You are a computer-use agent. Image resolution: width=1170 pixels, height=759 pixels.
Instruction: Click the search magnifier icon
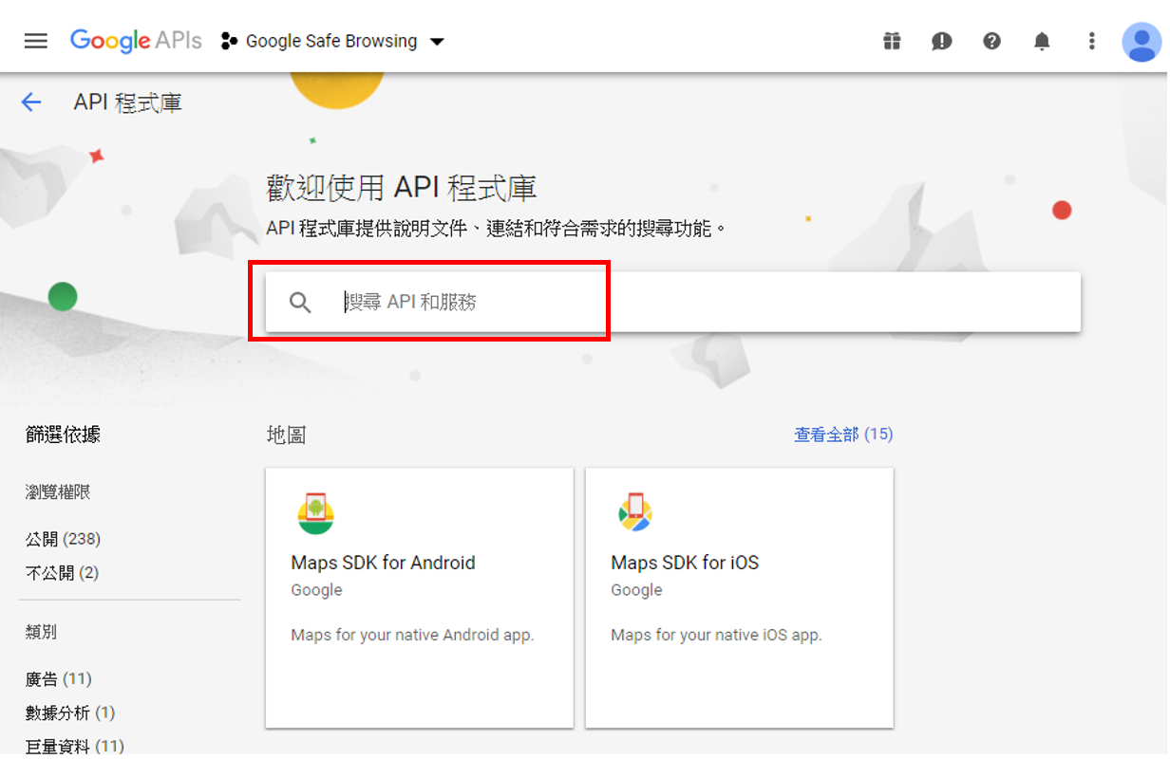300,302
